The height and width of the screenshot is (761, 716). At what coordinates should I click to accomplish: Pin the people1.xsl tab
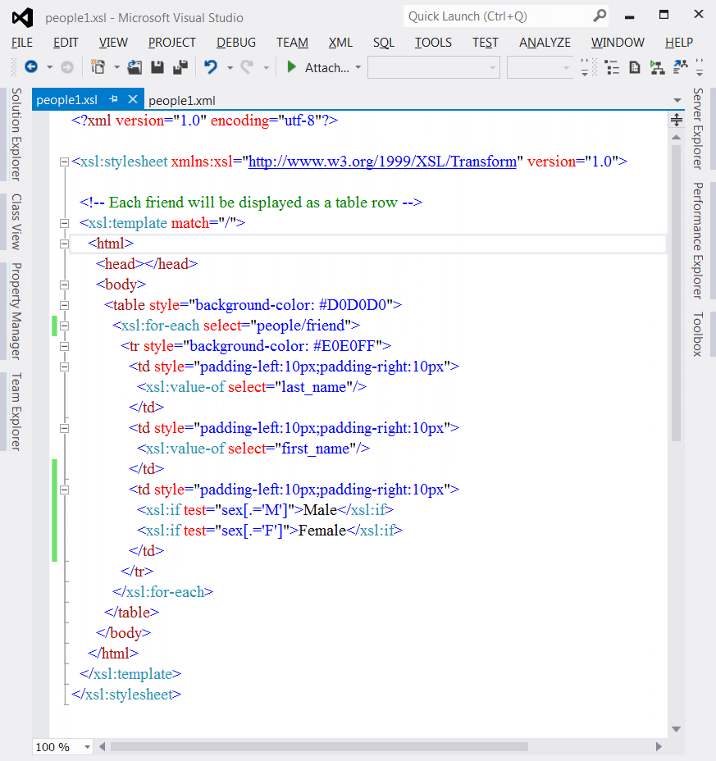point(113,99)
